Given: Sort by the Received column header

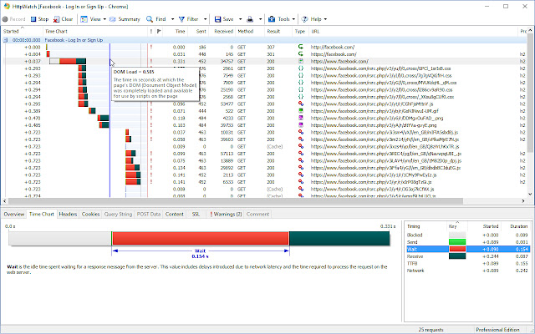Looking at the screenshot, I should (x=222, y=31).
